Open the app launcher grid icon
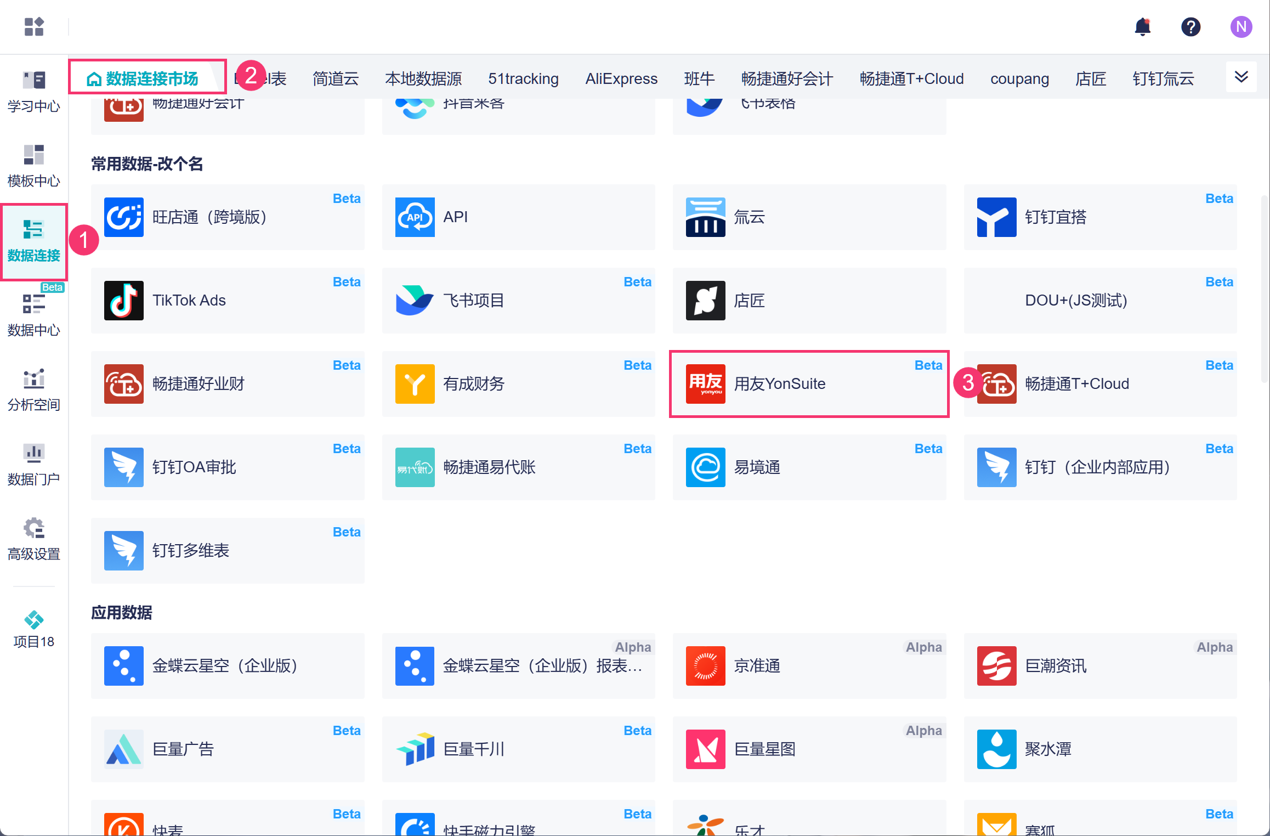The width and height of the screenshot is (1270, 836). point(34,26)
